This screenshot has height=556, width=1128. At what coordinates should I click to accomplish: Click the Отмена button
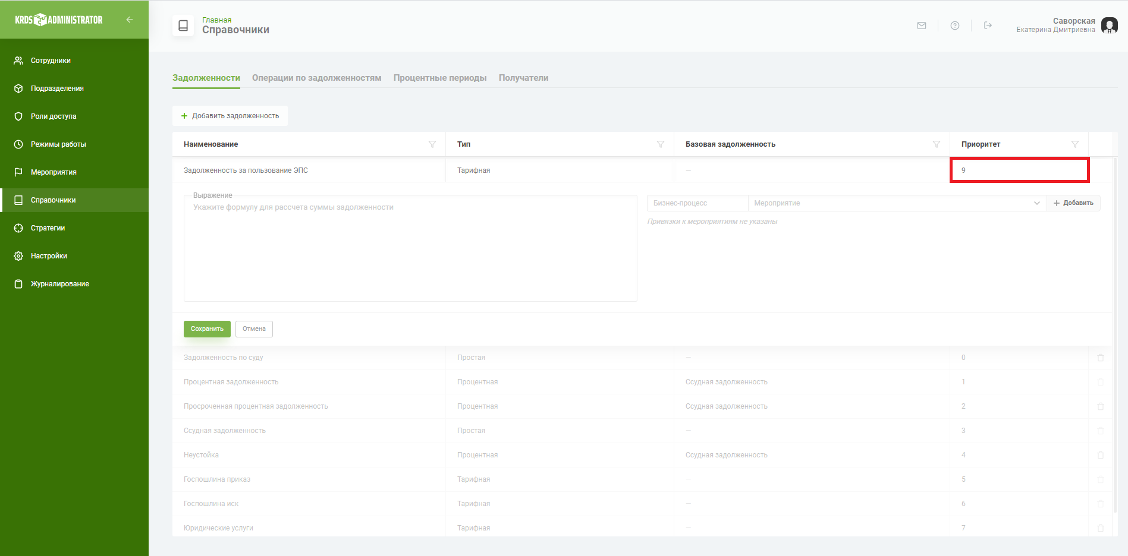[x=254, y=329]
